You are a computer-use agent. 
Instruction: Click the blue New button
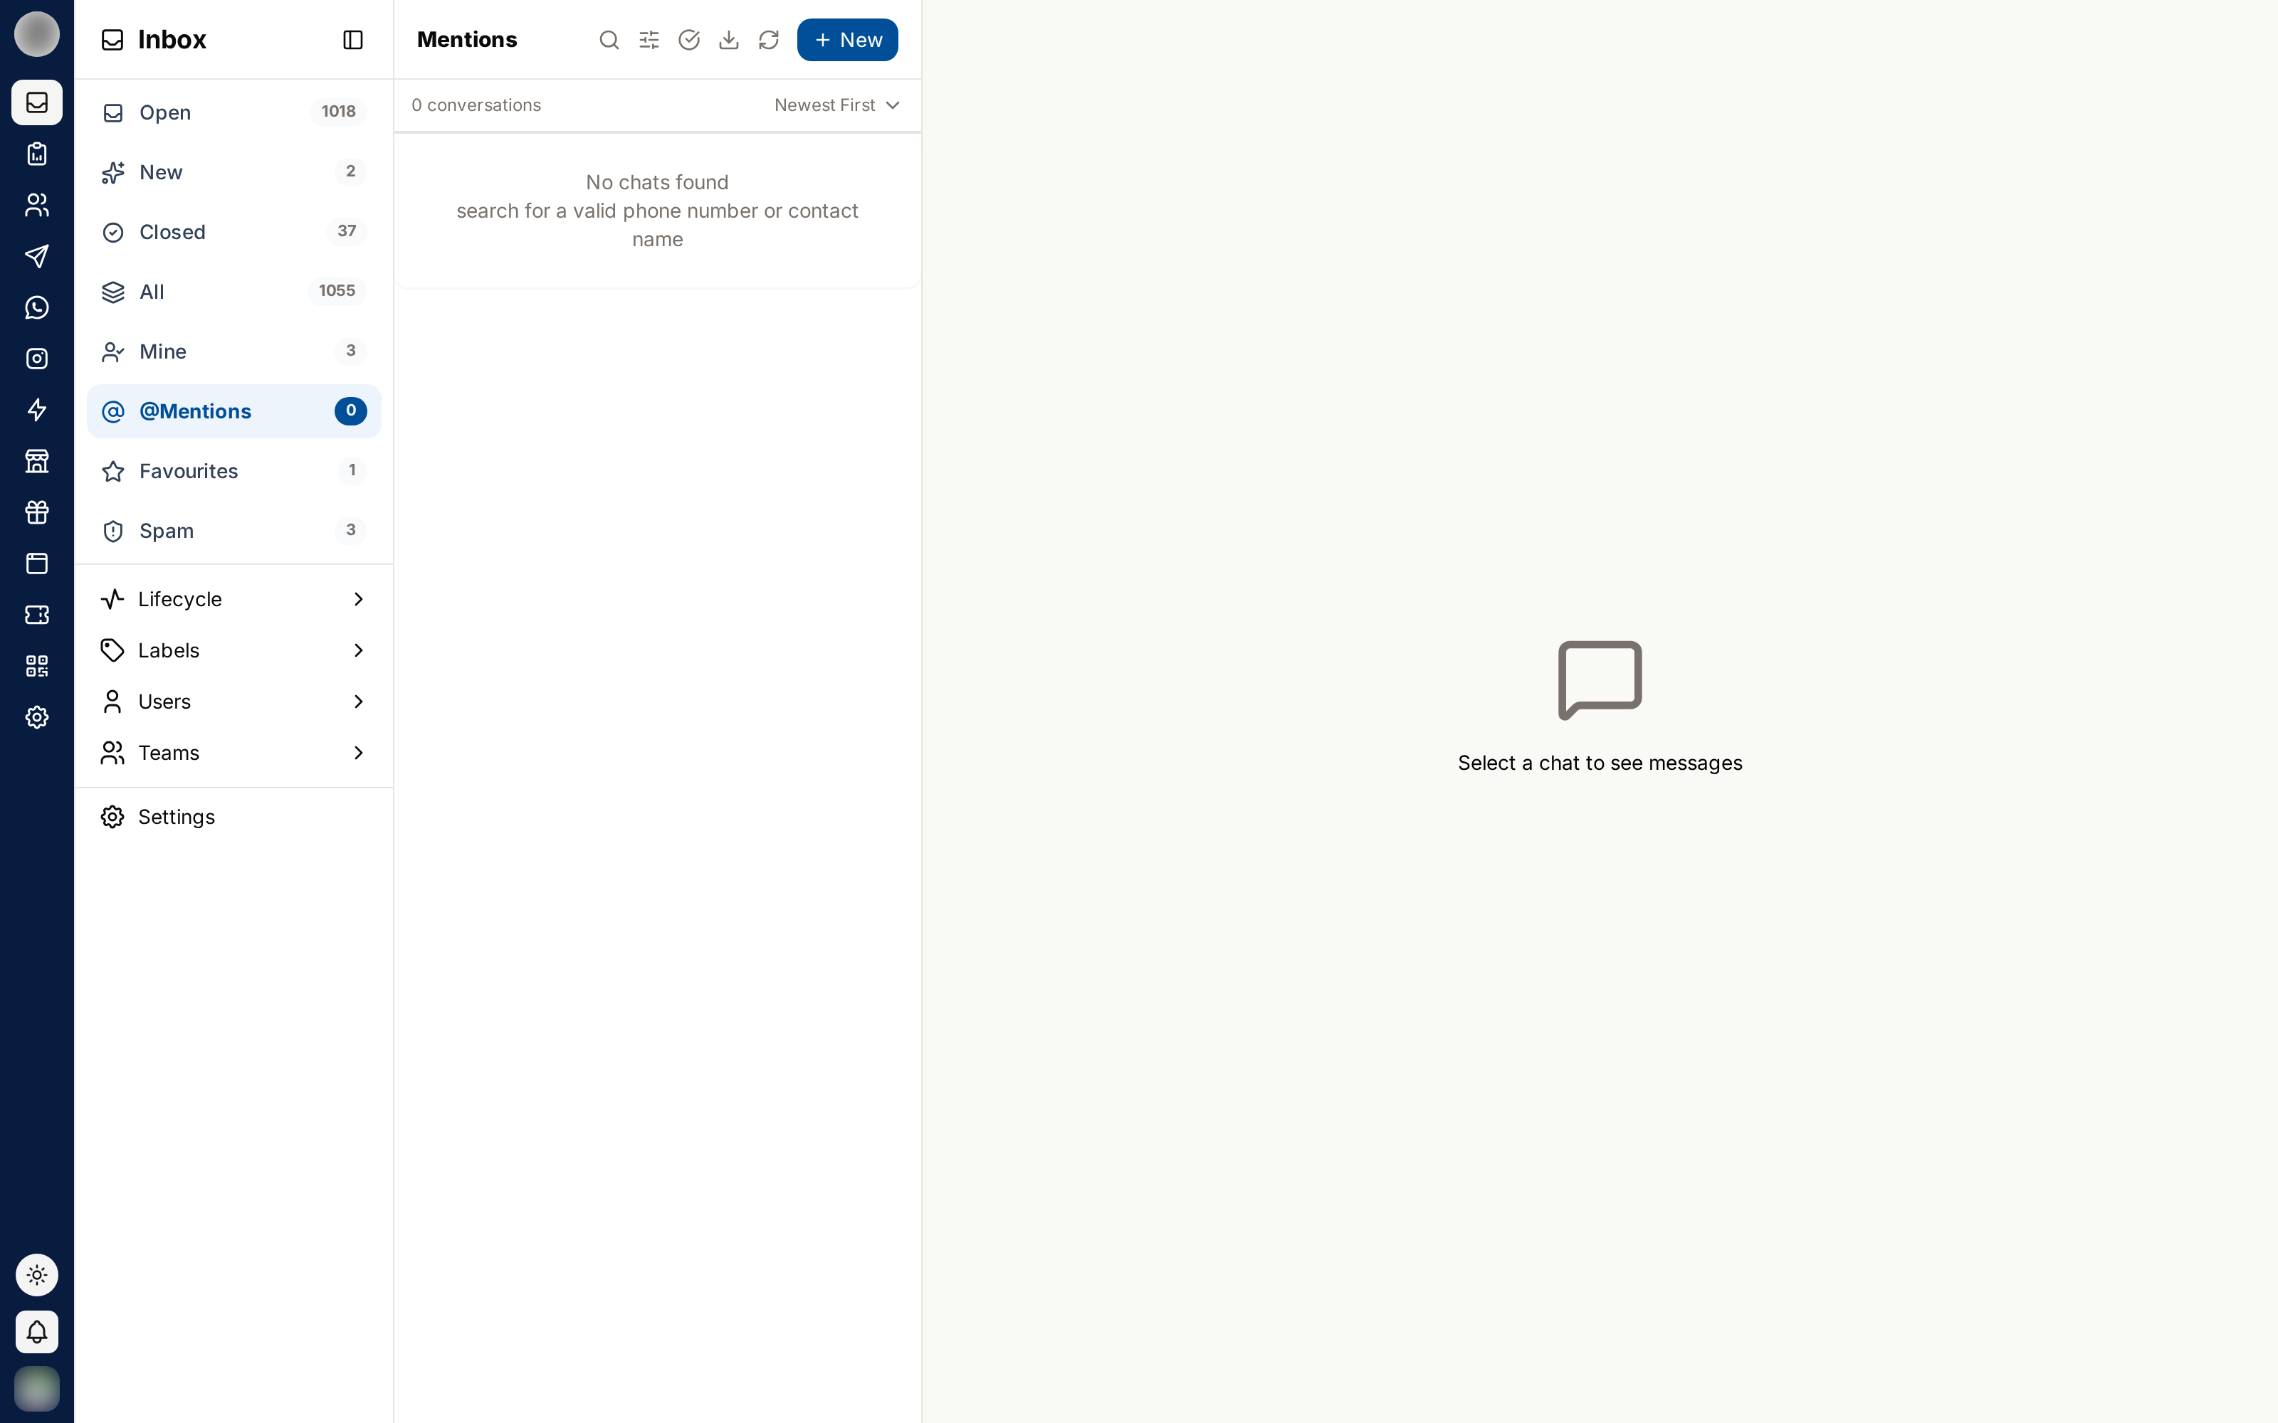point(847,40)
